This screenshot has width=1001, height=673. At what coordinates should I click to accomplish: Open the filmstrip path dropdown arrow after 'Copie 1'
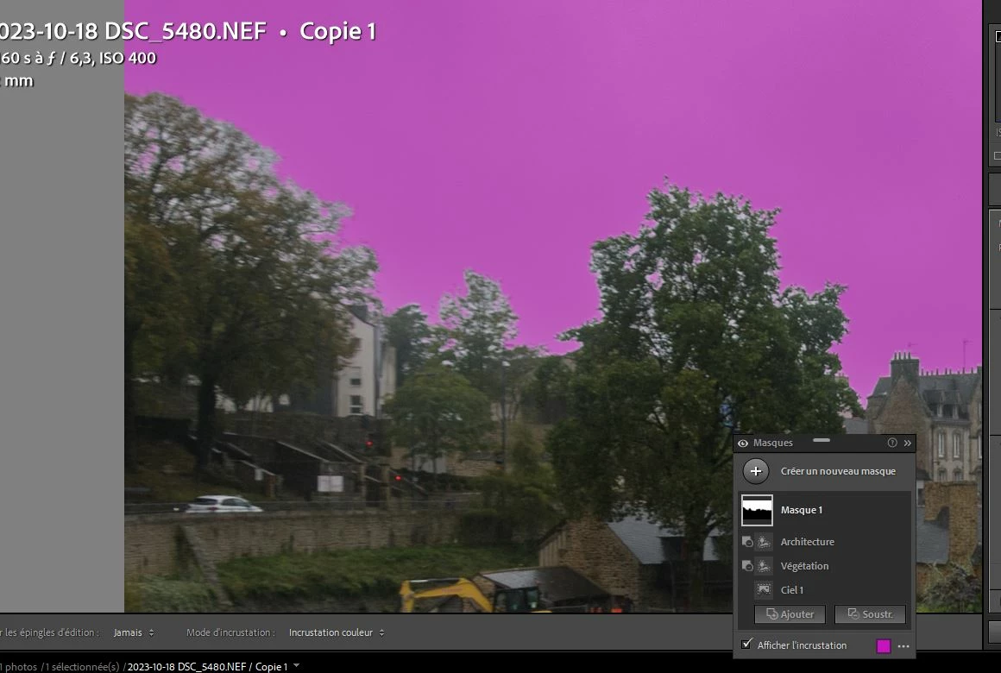296,665
